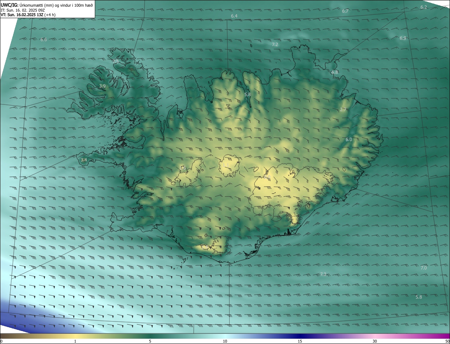Click the 2.7 value in East Iceland
Viewport: 450px width, 344px height.
coord(343,110)
